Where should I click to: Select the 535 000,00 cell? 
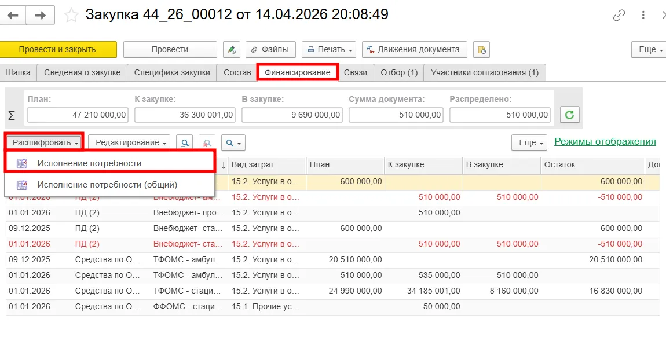coord(423,275)
